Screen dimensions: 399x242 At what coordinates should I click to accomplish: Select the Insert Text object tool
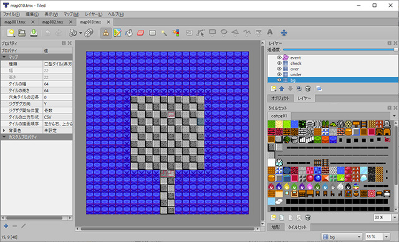[270, 32]
